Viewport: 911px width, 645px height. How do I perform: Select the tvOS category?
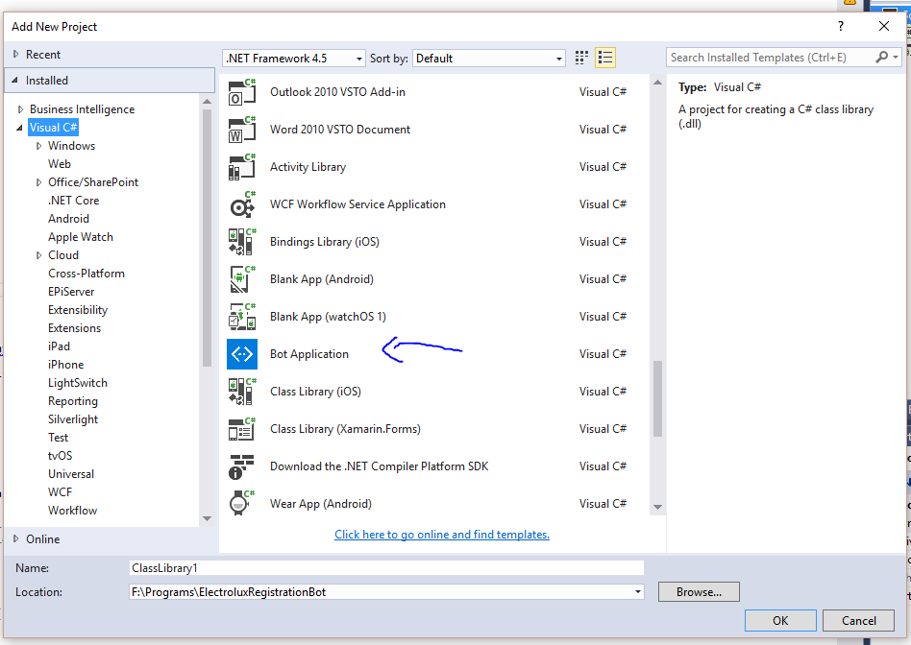click(x=60, y=456)
